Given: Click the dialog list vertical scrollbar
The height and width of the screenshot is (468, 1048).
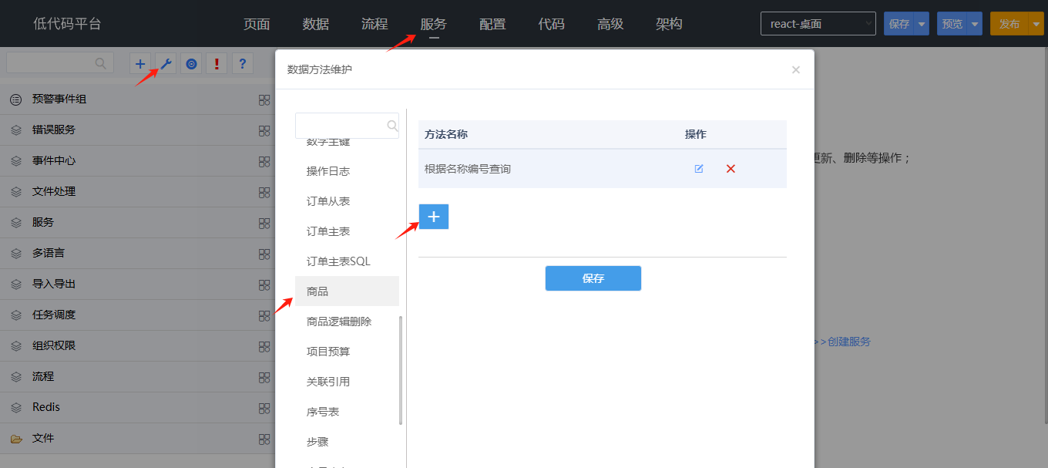Looking at the screenshot, I should (401, 370).
